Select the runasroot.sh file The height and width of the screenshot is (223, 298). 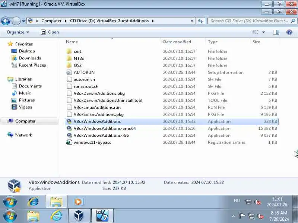[86, 87]
